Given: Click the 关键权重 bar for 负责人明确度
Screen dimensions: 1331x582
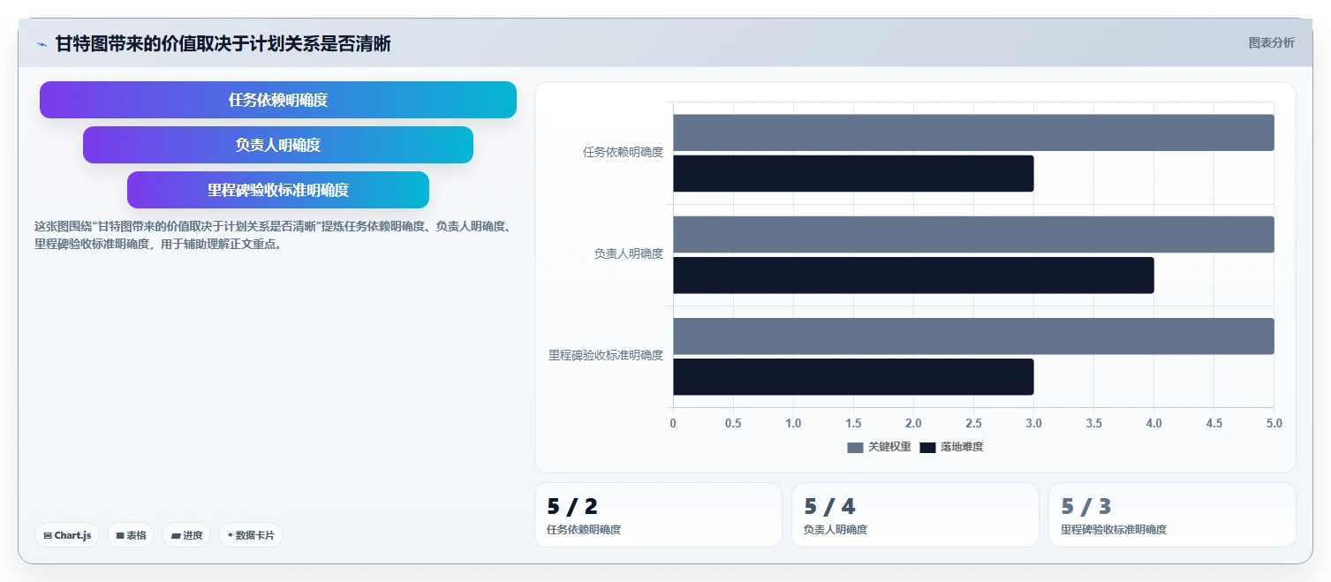Looking at the screenshot, I should pyautogui.click(x=973, y=234).
